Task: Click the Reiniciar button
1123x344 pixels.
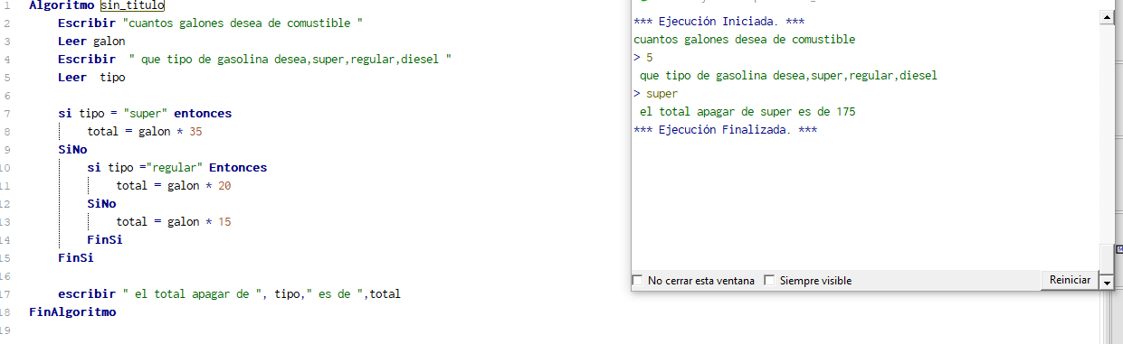Action: [x=1070, y=280]
